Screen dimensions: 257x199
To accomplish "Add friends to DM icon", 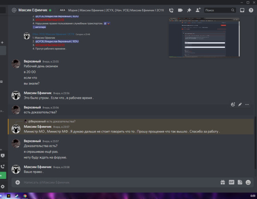I will 198,10.
